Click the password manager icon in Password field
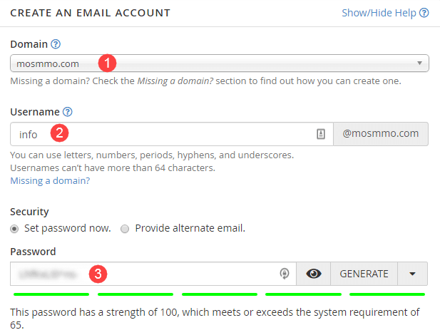Screen dimensions: 440x335 [x=285, y=274]
